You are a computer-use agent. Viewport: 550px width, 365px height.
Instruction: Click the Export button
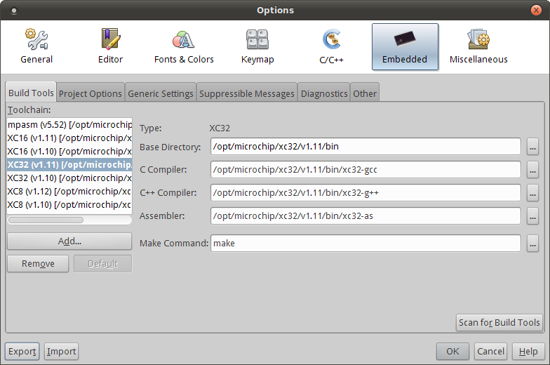coord(22,351)
